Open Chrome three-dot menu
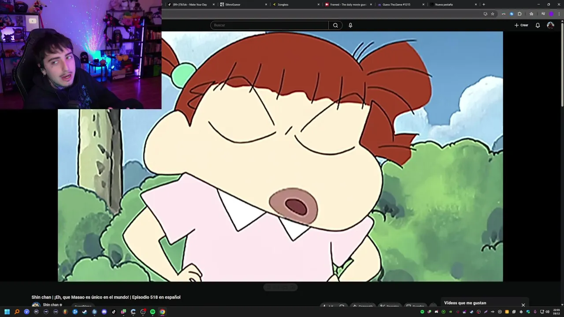Viewport: 564px width, 317px height. coord(559,14)
